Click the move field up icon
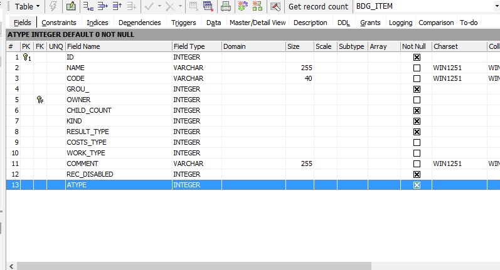The height and width of the screenshot is (270, 500). tap(117, 7)
